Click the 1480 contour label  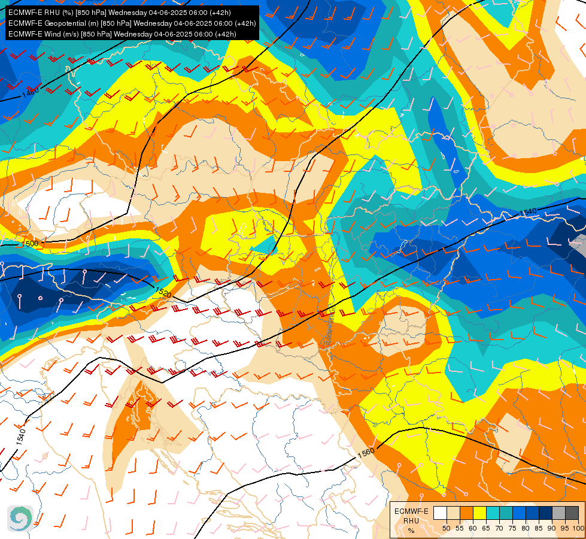pyautogui.click(x=30, y=92)
